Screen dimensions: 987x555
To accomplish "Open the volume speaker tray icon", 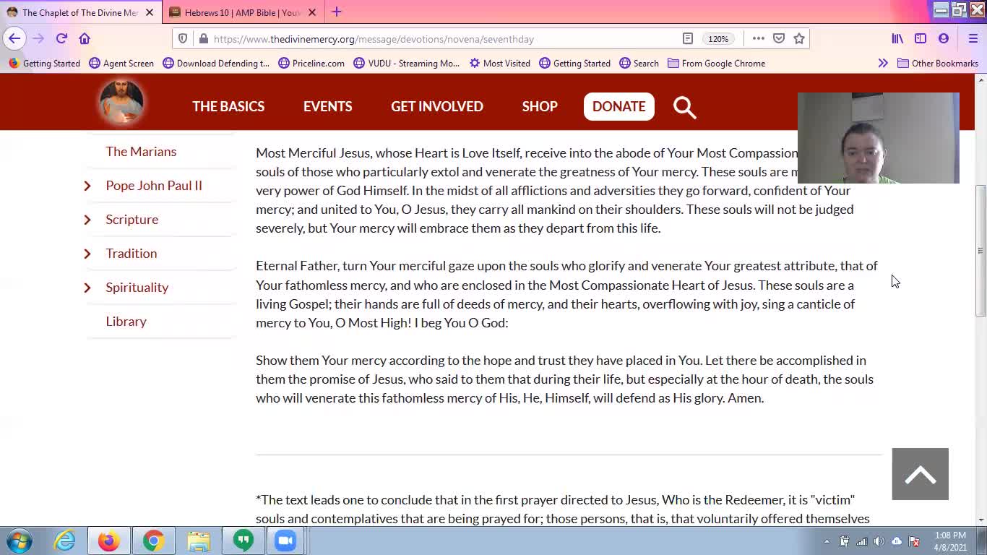I will tap(879, 541).
